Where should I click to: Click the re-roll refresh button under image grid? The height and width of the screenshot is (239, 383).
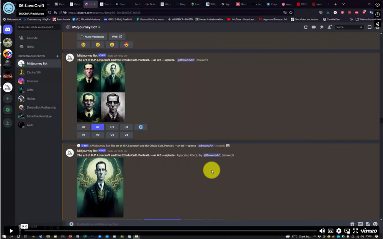coord(141,127)
